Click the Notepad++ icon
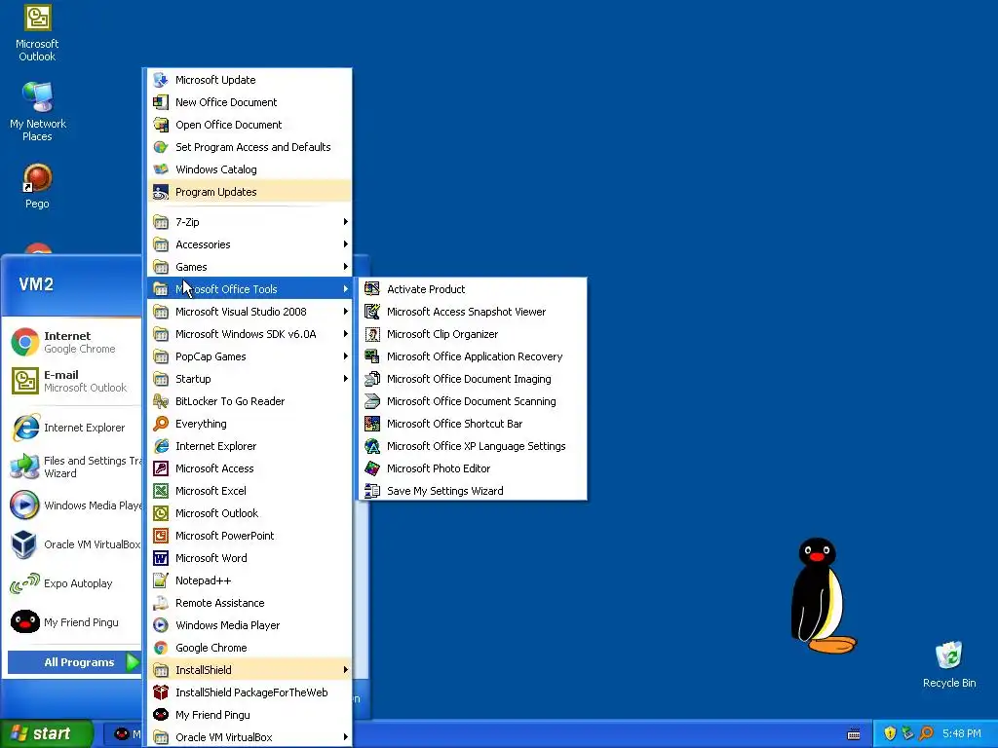The width and height of the screenshot is (998, 748). pos(161,580)
